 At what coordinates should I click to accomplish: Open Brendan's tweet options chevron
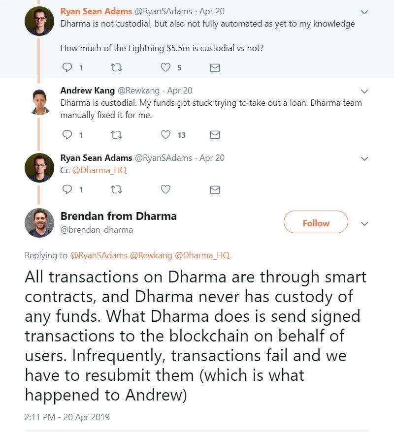click(364, 223)
